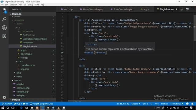Viewport: 196px width, 110px height.
Task: Open Action Center icon in tray
Action: click(x=191, y=108)
